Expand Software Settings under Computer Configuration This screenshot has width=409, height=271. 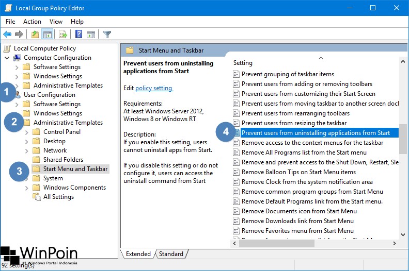(17, 67)
